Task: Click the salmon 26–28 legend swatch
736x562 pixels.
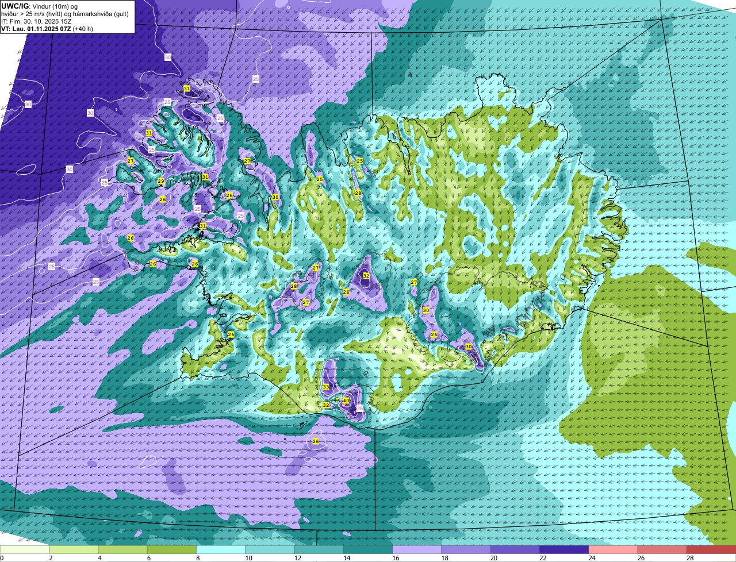Action: [662, 549]
